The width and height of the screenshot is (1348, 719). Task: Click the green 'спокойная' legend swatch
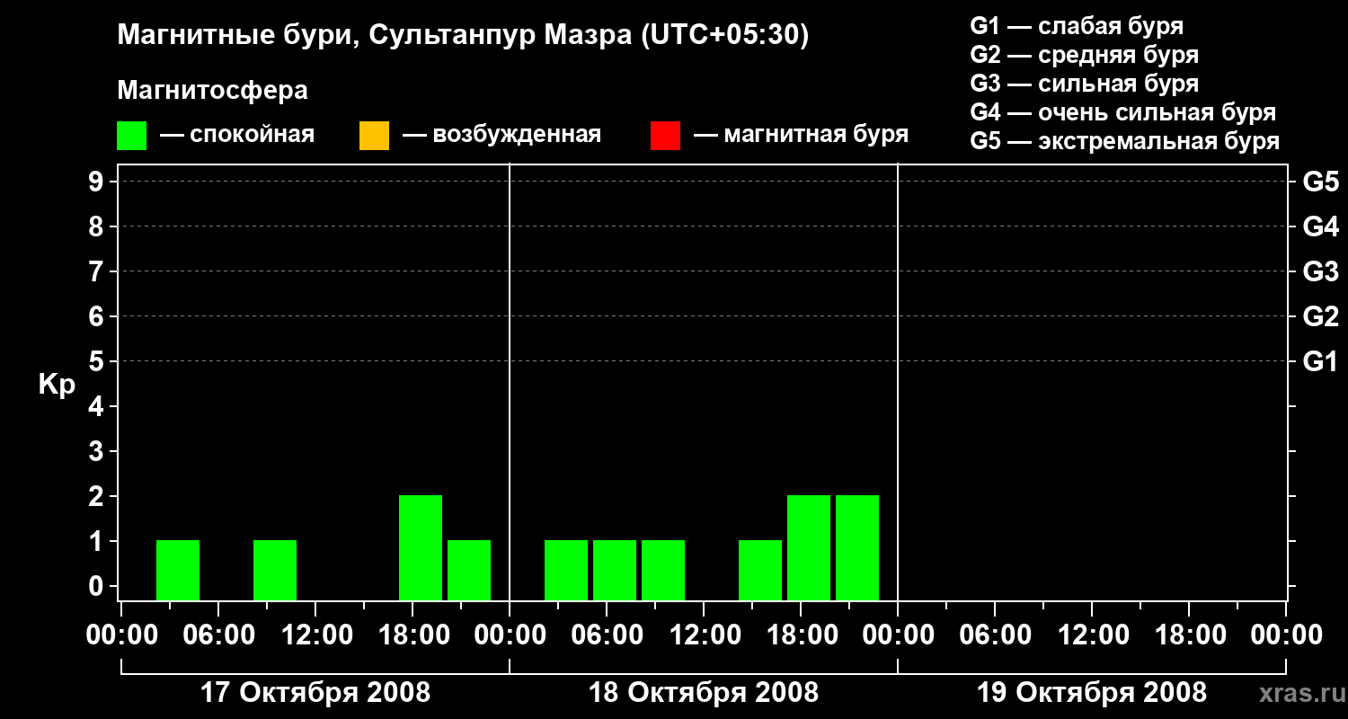(131, 136)
